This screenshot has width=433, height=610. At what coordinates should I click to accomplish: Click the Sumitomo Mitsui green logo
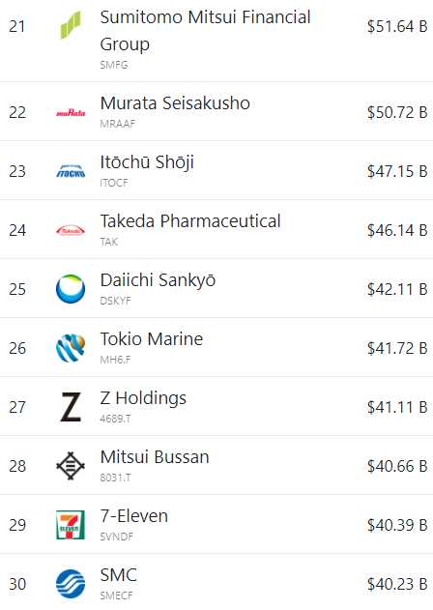[x=71, y=25]
